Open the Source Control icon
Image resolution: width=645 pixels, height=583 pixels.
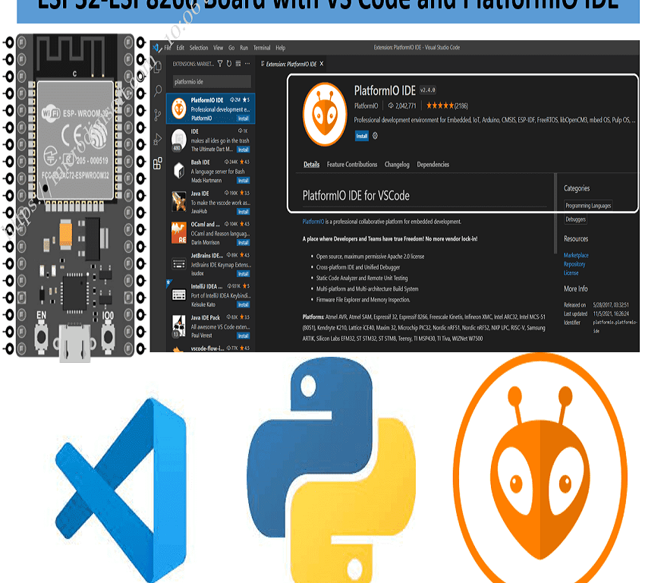(x=157, y=112)
